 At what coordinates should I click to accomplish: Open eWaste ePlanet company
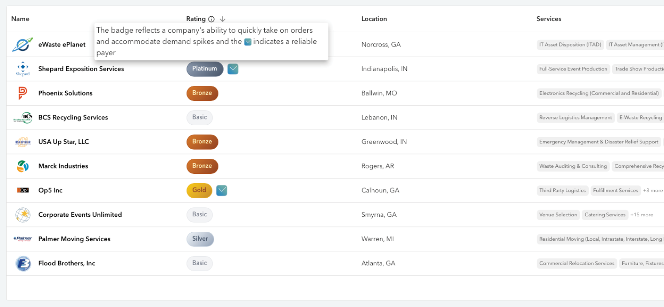click(x=62, y=45)
